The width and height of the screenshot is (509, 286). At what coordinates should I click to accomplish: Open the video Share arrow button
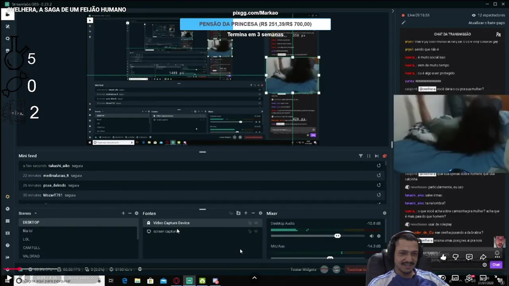click(x=483, y=257)
